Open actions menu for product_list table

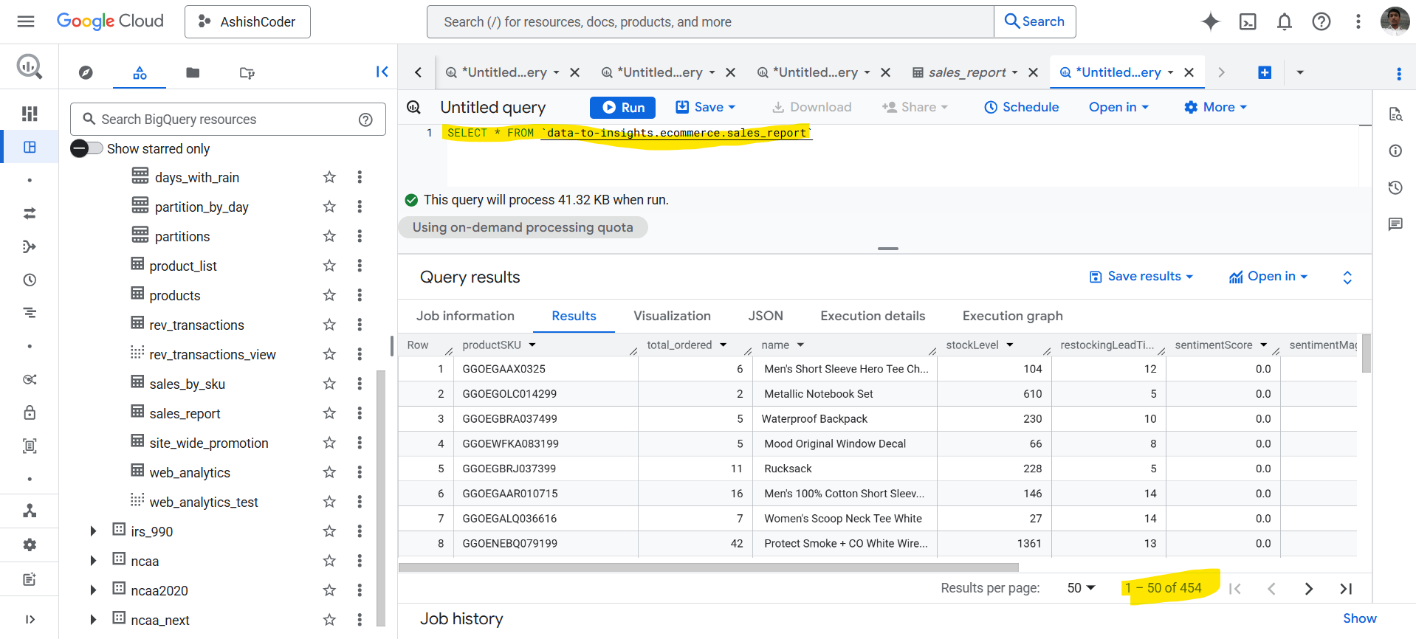click(360, 266)
